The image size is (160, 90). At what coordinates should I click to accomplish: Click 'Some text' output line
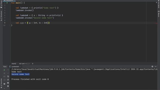tap(16, 72)
